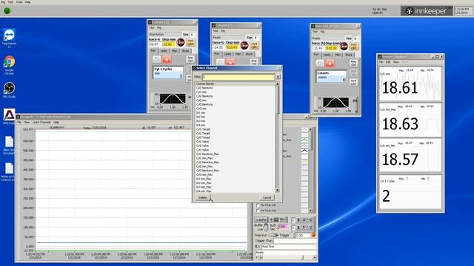Click the Delete button in Select Channel
This screenshot has width=474, height=266.
pyautogui.click(x=202, y=197)
